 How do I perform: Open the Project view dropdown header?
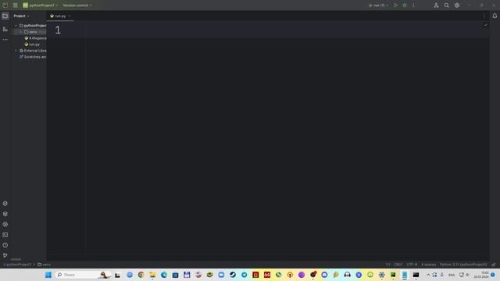point(21,16)
